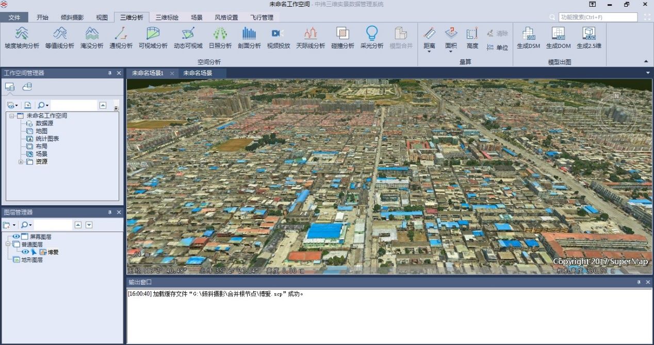Click the locate-item icon in workspace manager toolbar
Viewport: 654px width, 345px height.
28,105
